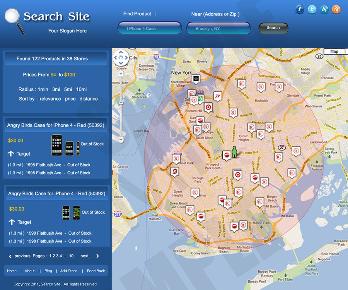The image size is (348, 290).
Task: Pan the map left with arrow
Action: click(115, 58)
